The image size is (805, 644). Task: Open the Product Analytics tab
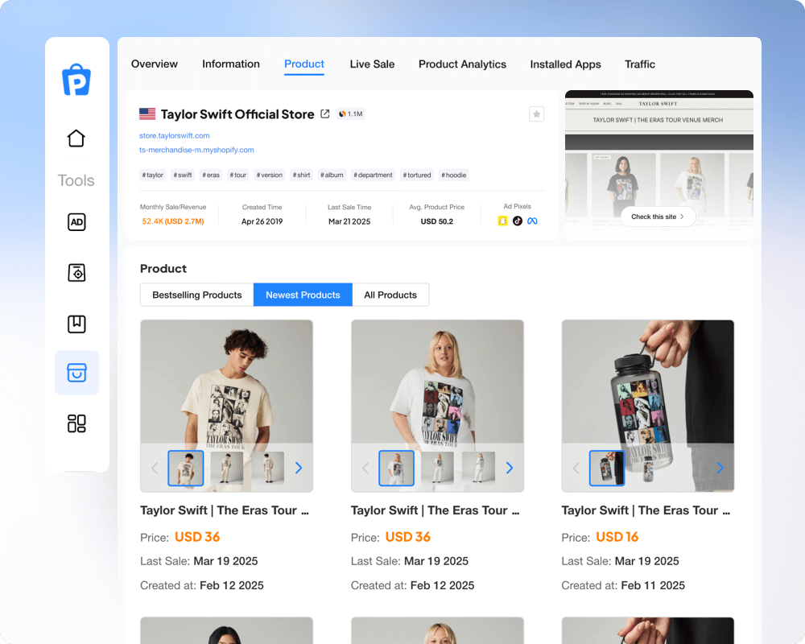click(x=463, y=64)
